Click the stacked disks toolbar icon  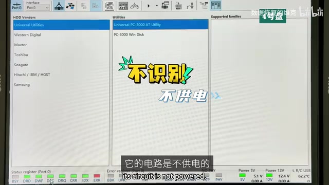point(109,6)
